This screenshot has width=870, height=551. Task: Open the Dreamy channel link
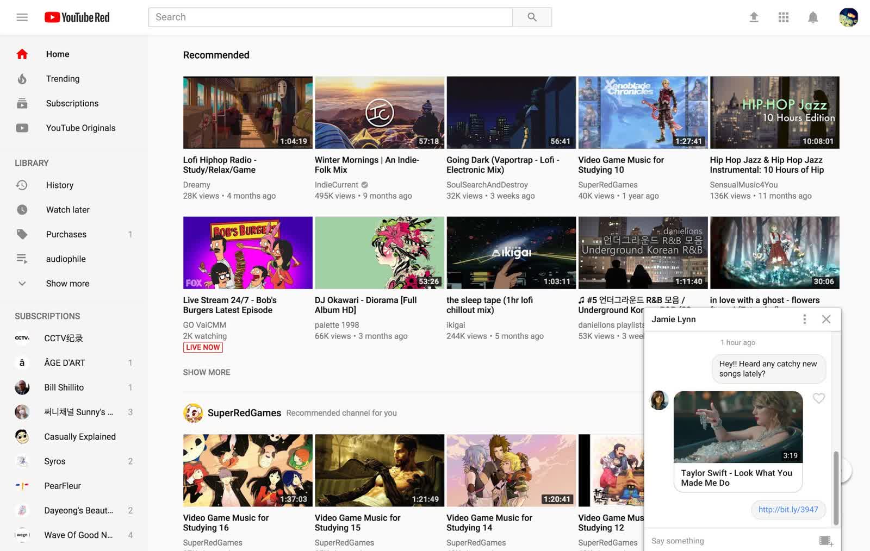point(197,185)
